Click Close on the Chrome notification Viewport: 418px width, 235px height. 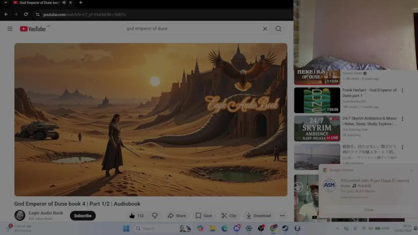pyautogui.click(x=368, y=210)
